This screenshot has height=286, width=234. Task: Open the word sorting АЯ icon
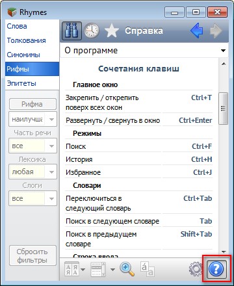coord(71,269)
